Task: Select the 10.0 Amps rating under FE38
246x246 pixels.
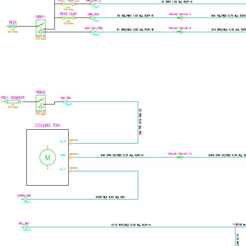Action: [68, 23]
